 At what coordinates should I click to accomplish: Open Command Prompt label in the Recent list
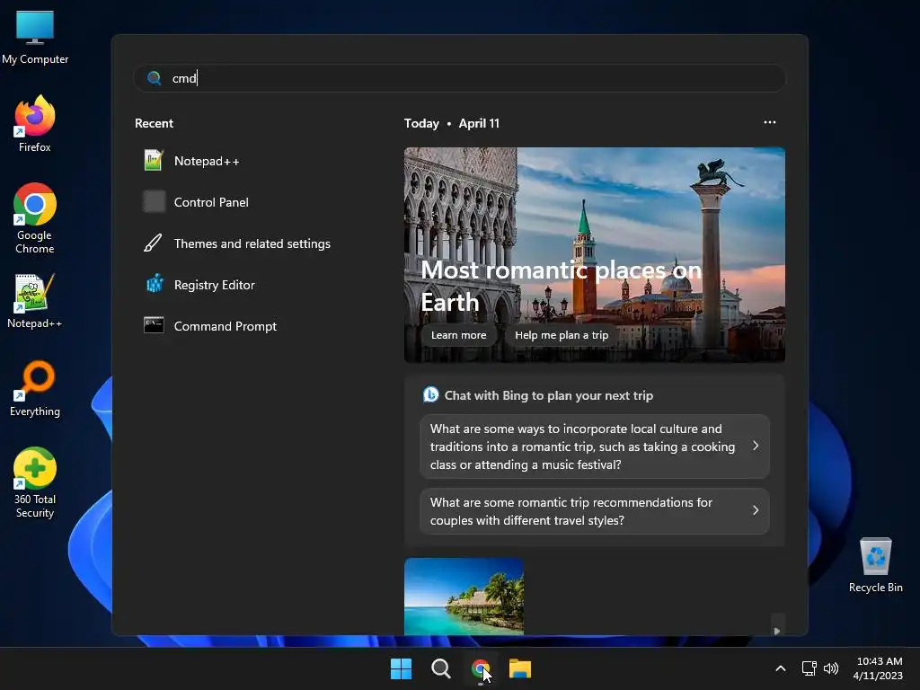226,326
